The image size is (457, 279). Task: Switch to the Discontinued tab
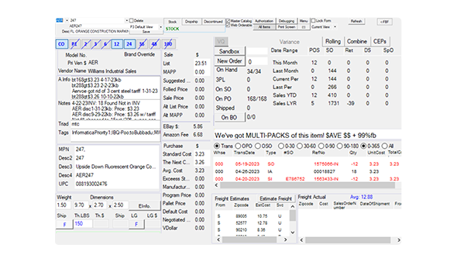213,22
